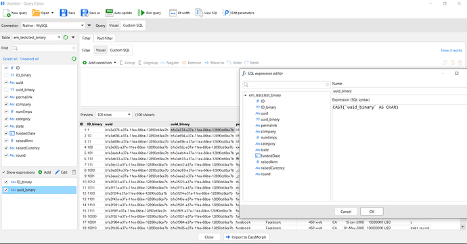Open the Connector Native - MySQL dropdown
The image size is (467, 244).
[x=53, y=26]
